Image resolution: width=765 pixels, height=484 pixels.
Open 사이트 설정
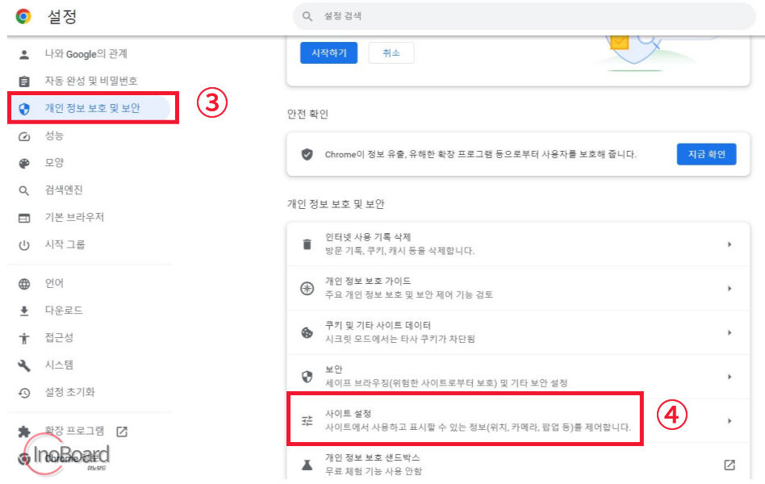tap(518, 420)
